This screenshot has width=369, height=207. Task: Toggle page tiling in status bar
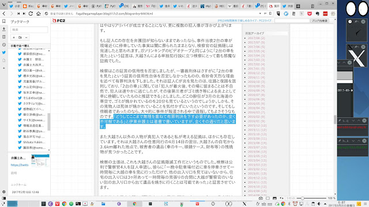[268, 198]
